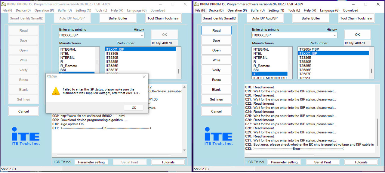Click OK in the RT809H error dialog
The width and height of the screenshot is (385, 173).
pyautogui.click(x=134, y=108)
